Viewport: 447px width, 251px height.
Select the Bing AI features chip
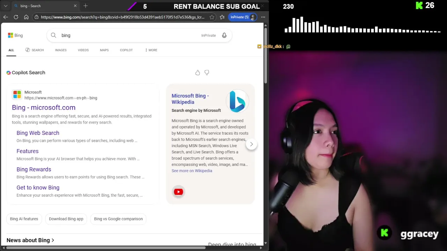24,219
